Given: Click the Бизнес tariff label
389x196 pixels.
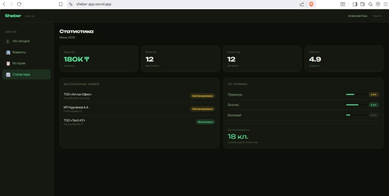Looking at the screenshot, I should 234,105.
